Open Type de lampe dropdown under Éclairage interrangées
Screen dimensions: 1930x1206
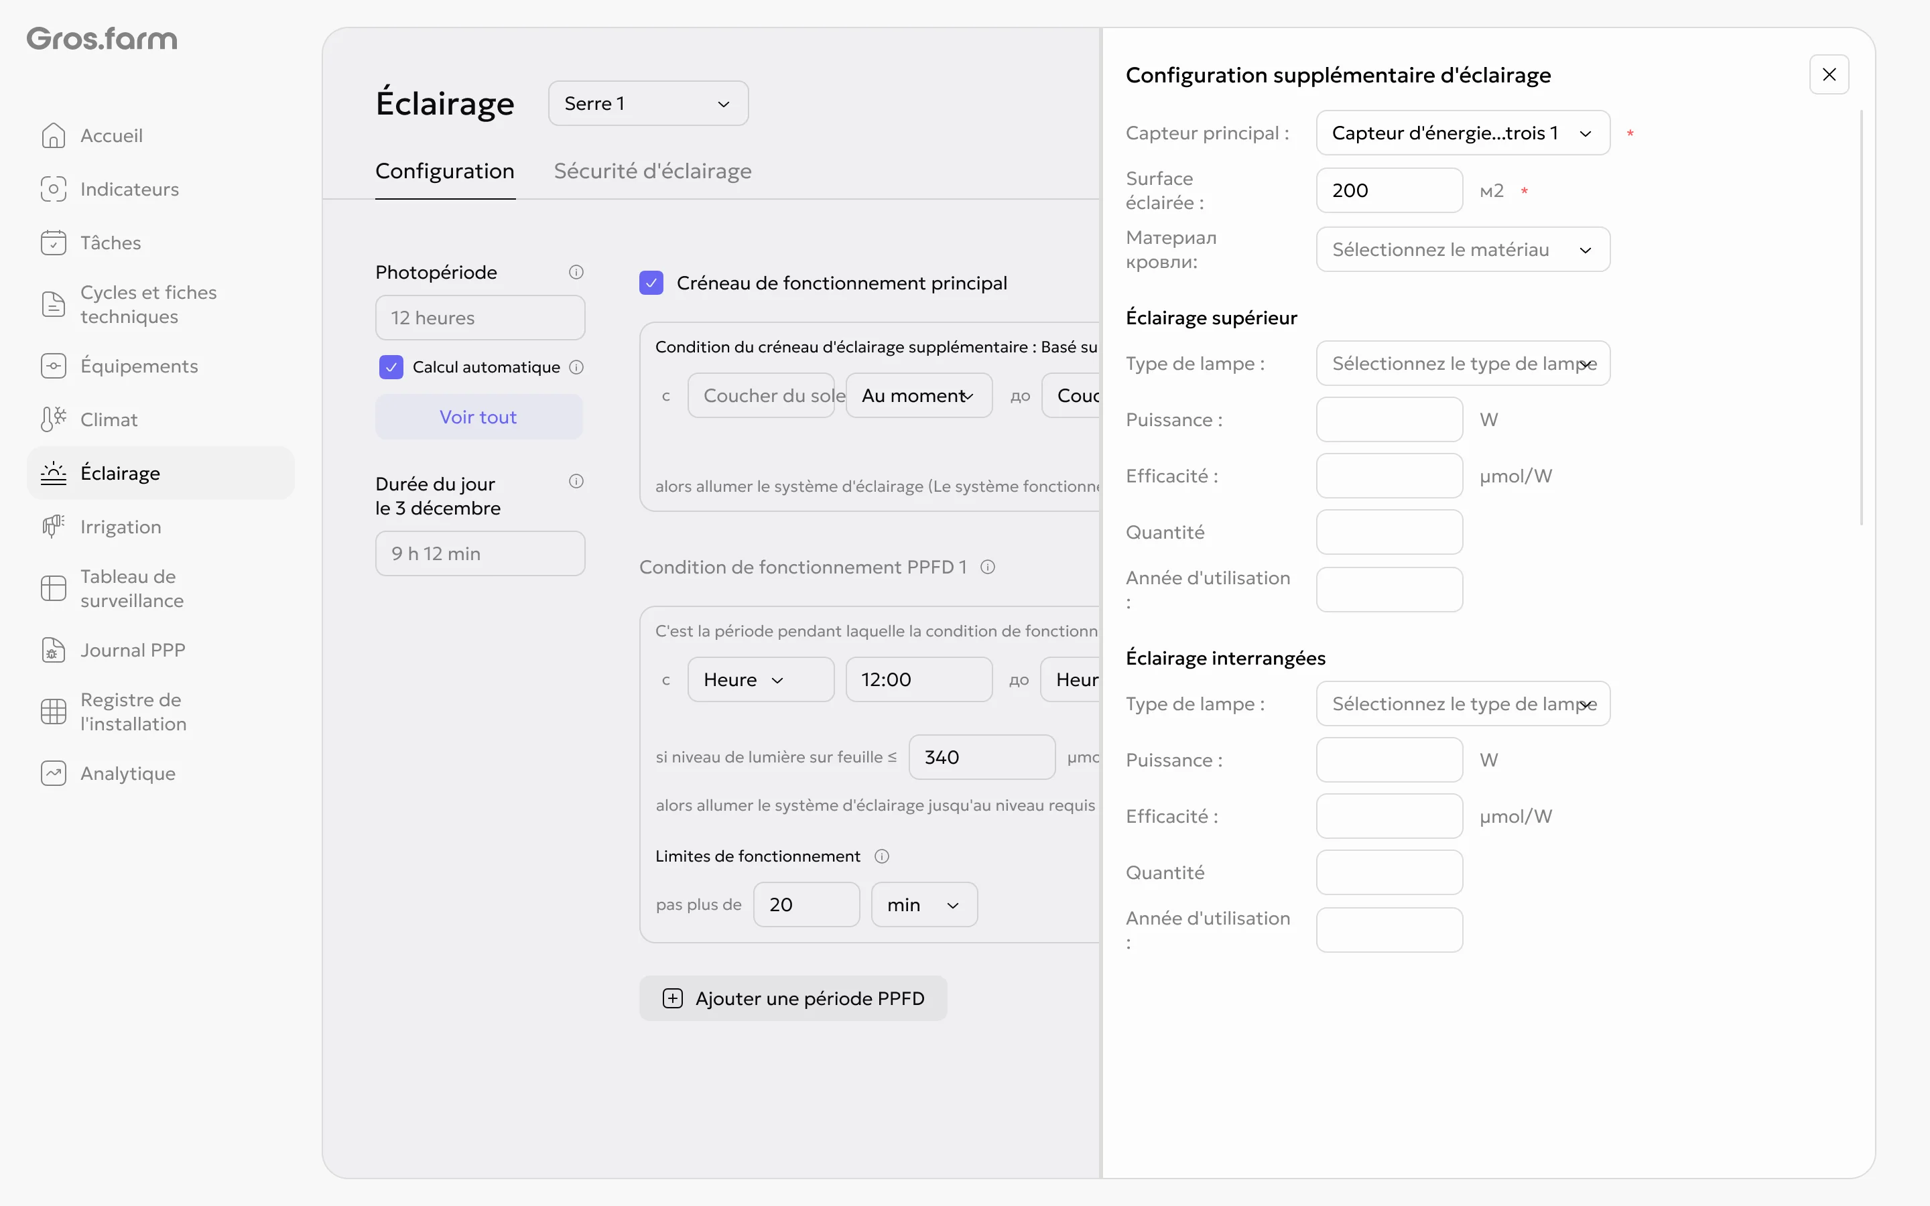click(1463, 703)
